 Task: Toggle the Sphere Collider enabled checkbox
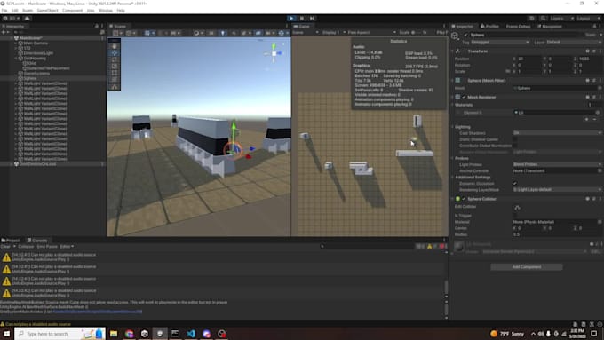coord(464,199)
